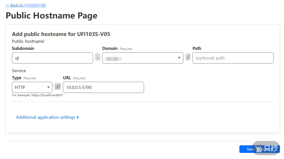Click the caret arrow in HTTP selector
The image size is (284, 159).
48,87
